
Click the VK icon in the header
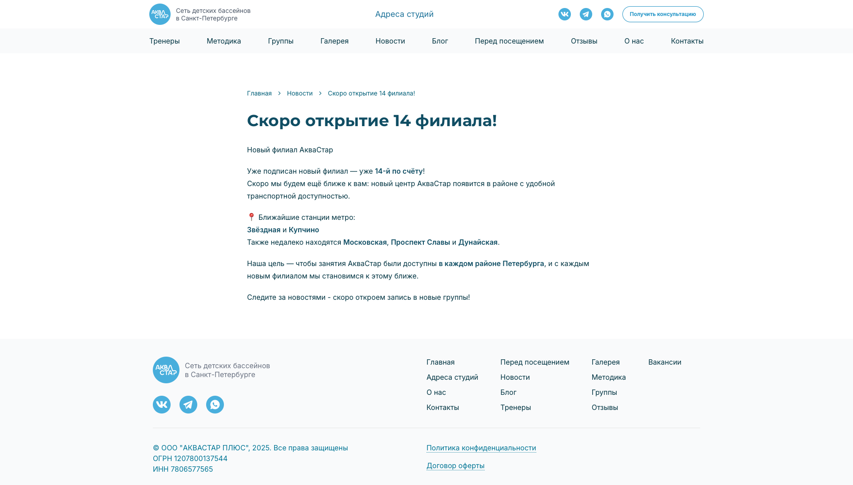point(565,14)
